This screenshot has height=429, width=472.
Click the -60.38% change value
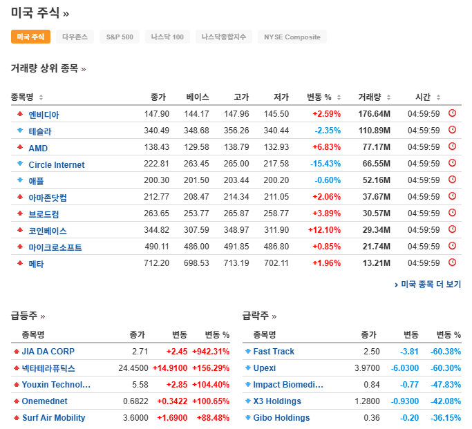pos(446,352)
